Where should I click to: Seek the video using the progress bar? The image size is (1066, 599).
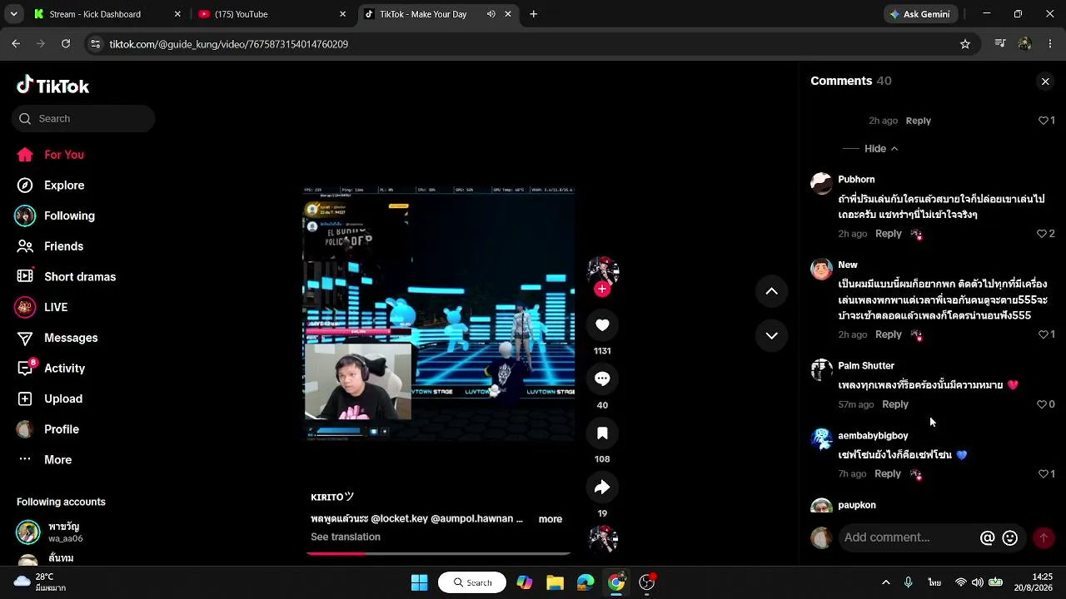point(439,553)
